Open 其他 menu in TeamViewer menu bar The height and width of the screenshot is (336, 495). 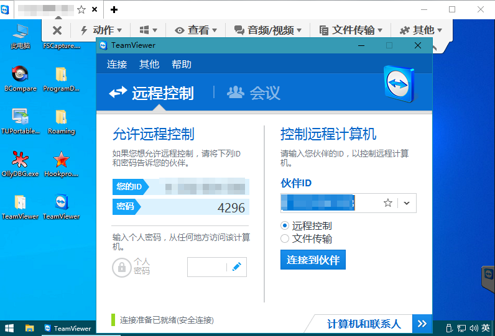(149, 65)
